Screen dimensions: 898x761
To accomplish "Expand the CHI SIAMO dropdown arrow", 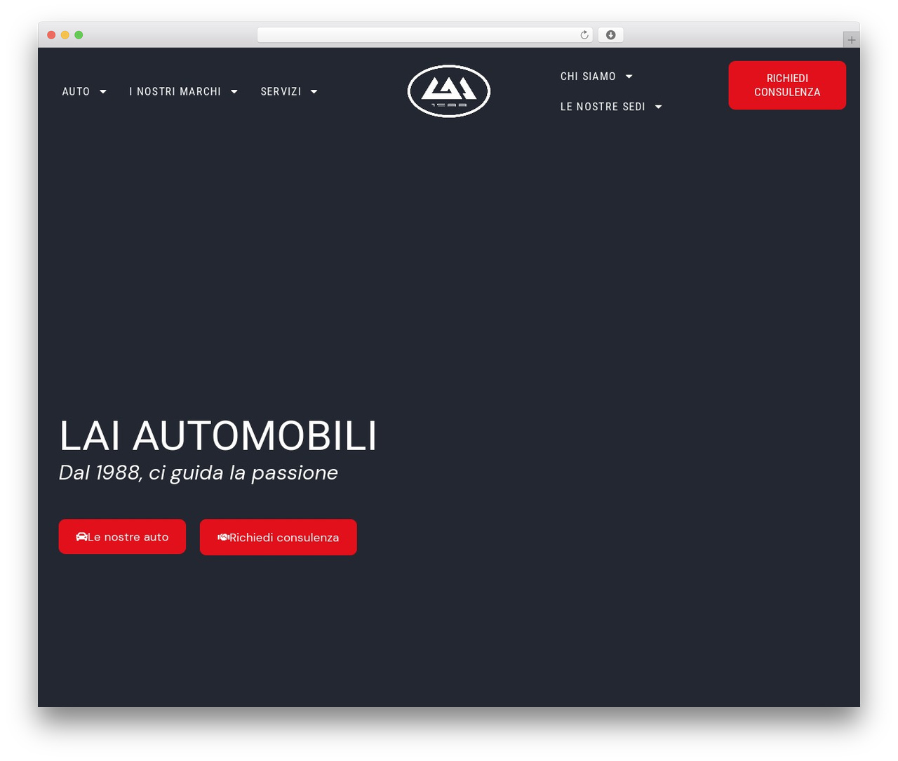I will [629, 77].
